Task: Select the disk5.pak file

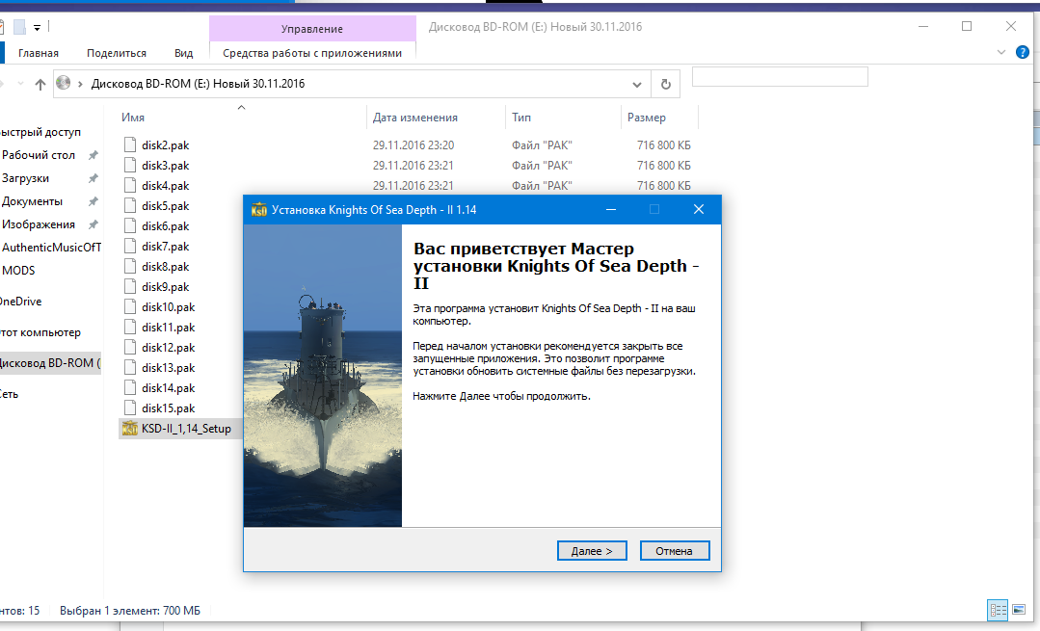Action: 165,206
